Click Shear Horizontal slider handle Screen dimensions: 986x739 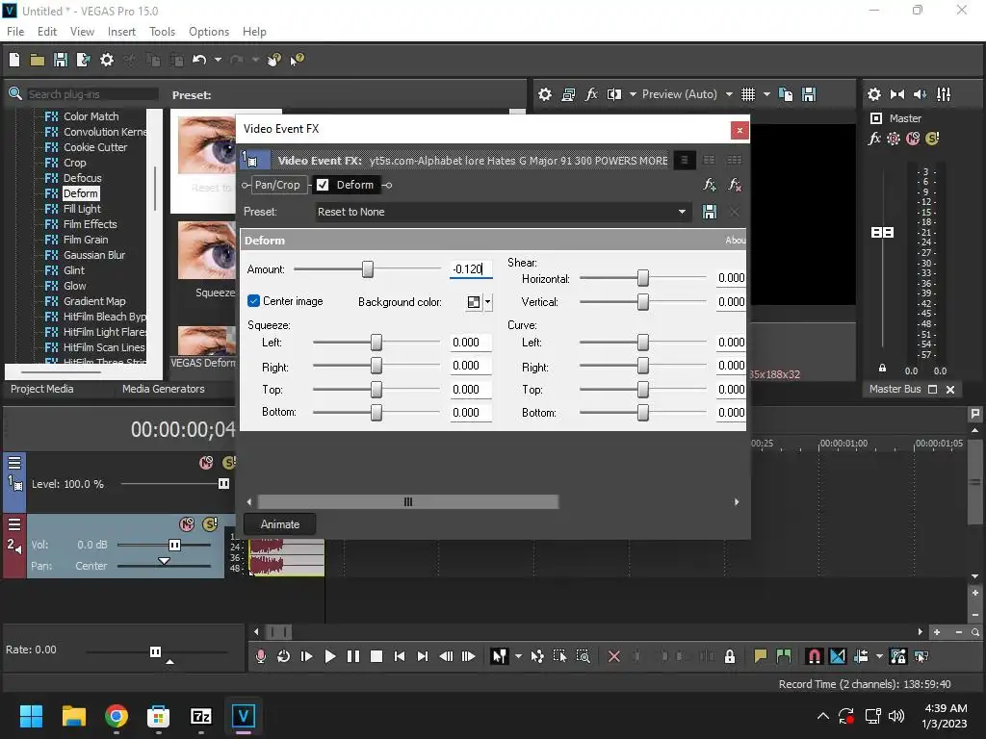[642, 278]
